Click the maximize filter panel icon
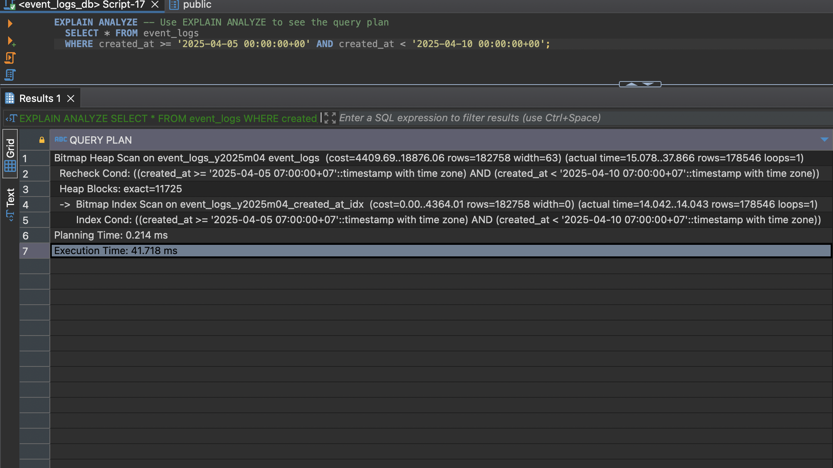This screenshot has width=833, height=468. click(x=329, y=118)
